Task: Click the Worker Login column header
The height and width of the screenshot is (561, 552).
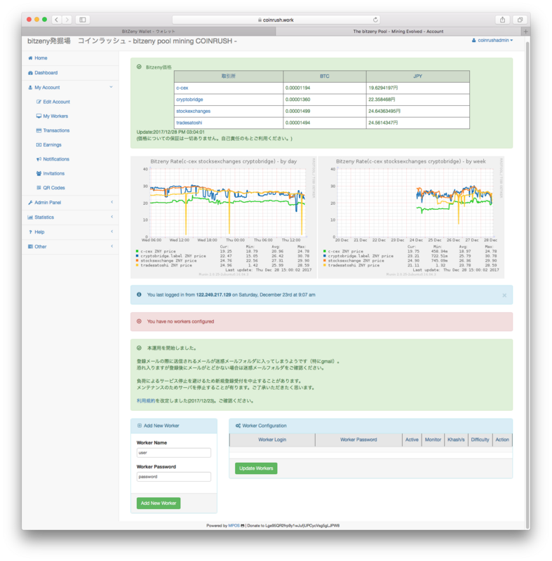Action: click(x=272, y=440)
